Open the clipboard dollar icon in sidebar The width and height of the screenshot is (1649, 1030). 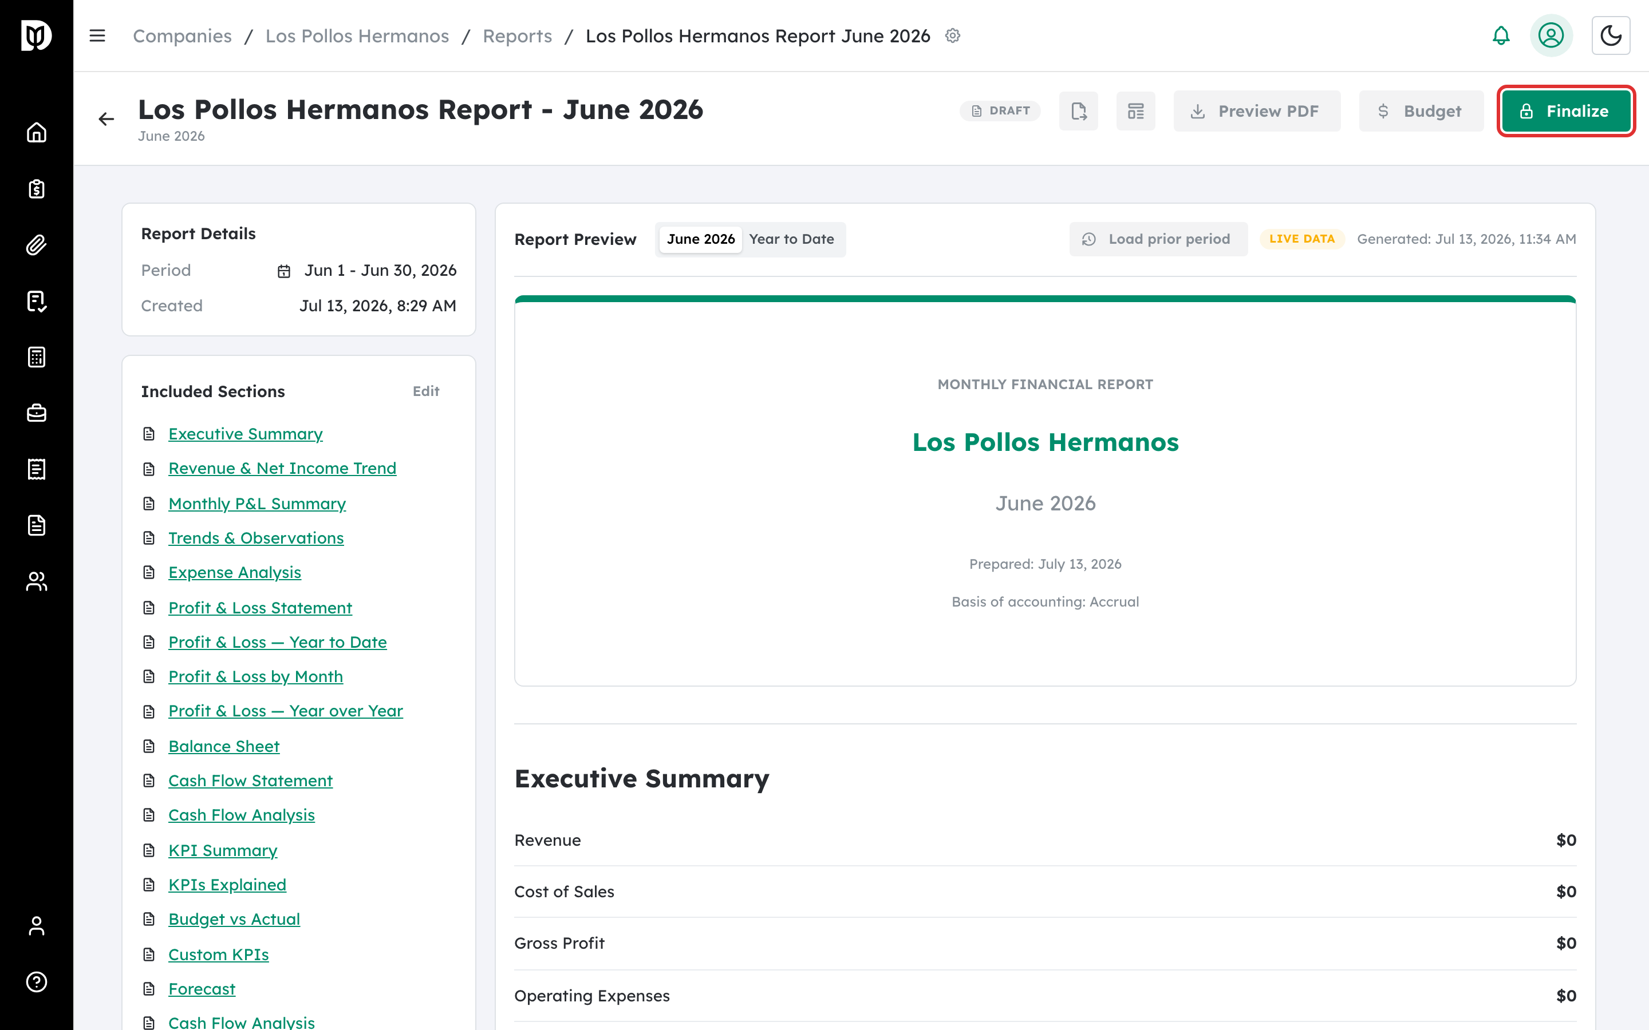(36, 189)
